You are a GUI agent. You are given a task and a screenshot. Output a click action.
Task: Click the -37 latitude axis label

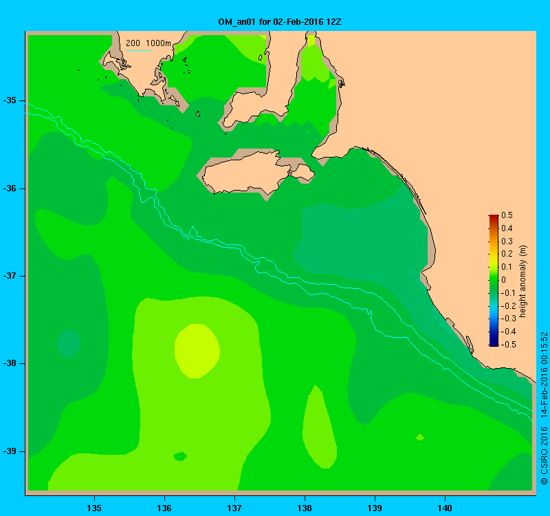pos(10,276)
